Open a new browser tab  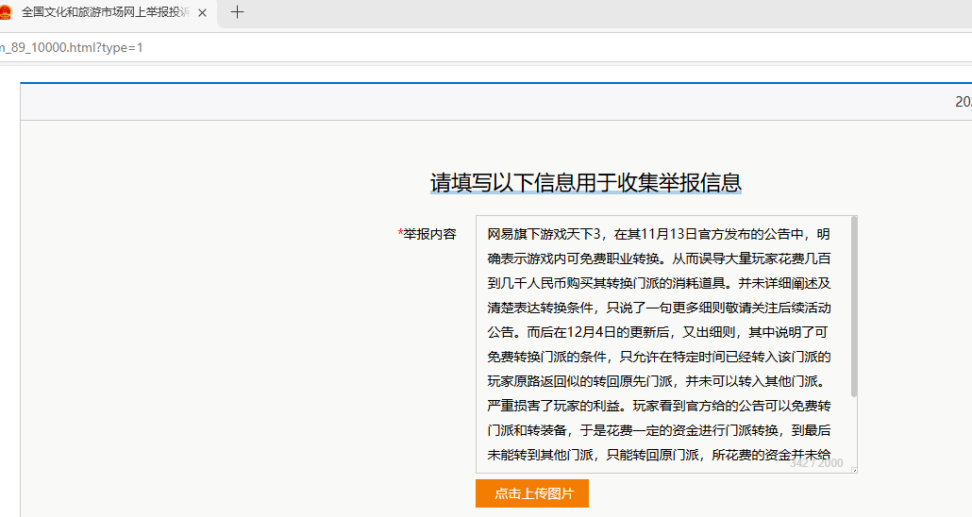237,11
